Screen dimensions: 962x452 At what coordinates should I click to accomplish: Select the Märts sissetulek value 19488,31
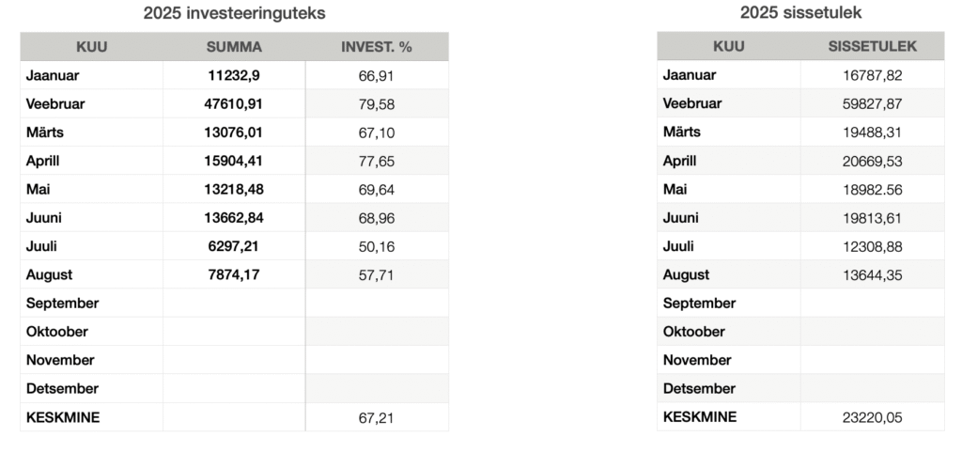(x=872, y=132)
